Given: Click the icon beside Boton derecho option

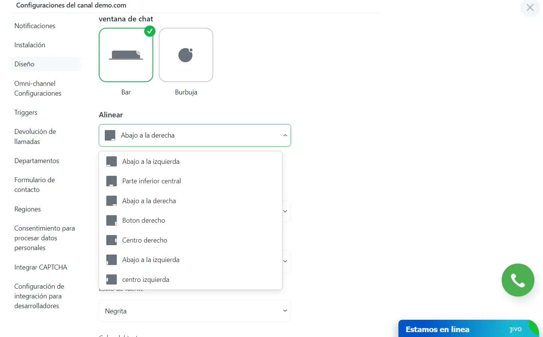Looking at the screenshot, I should coord(112,220).
